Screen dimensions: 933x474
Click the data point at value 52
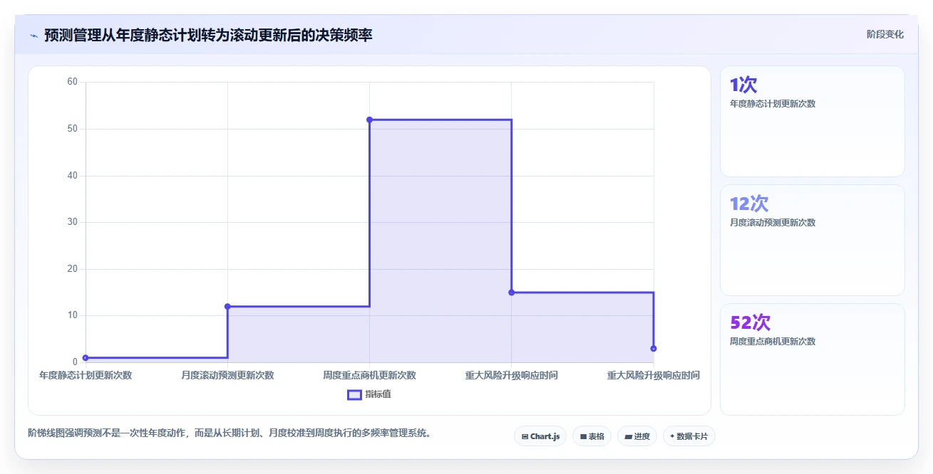tap(369, 120)
